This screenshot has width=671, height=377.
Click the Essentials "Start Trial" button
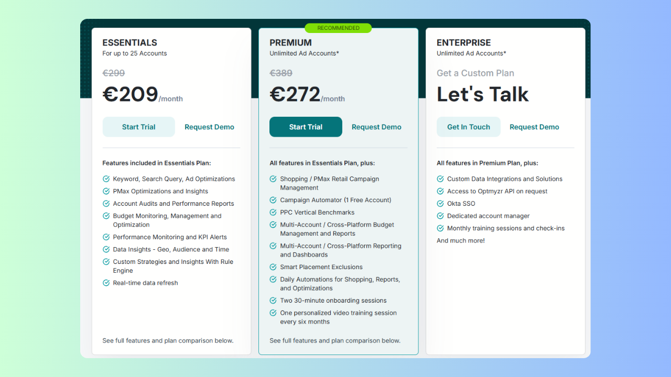(x=138, y=127)
